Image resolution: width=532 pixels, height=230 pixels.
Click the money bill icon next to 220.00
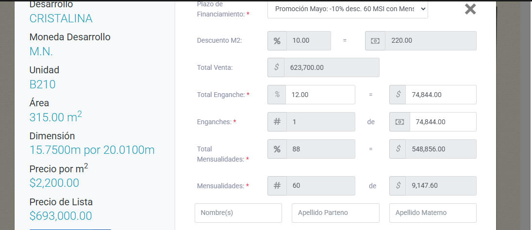(x=375, y=41)
